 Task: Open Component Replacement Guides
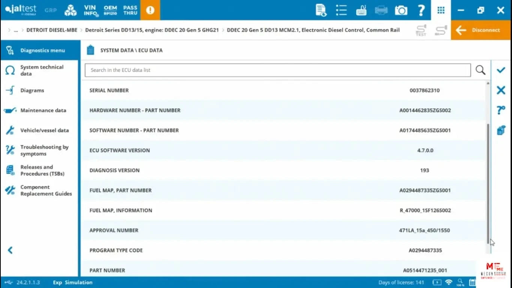click(x=40, y=190)
